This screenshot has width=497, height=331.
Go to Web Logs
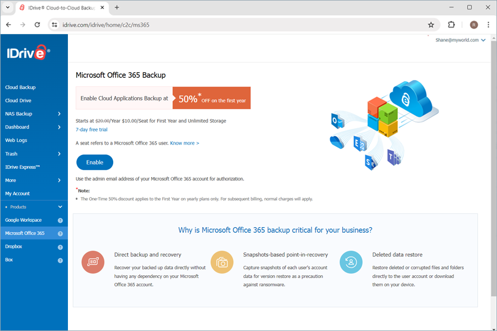coord(16,140)
